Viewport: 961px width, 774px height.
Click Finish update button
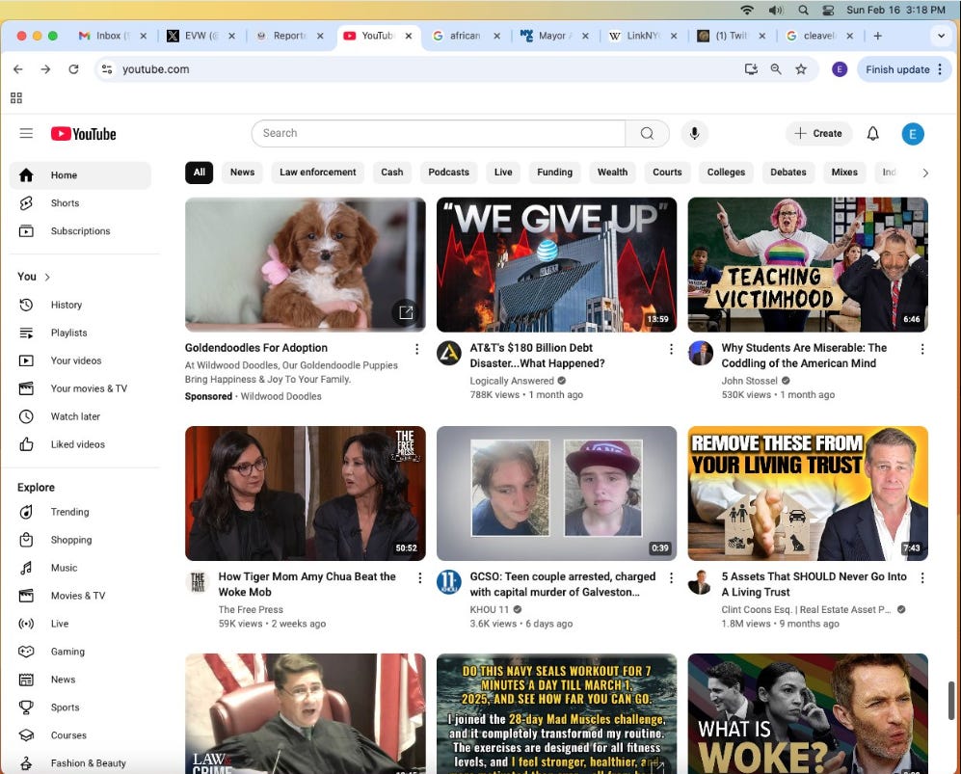point(904,69)
